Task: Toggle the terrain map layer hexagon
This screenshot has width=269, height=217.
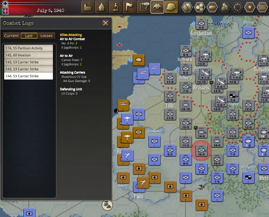Action: [187, 7]
